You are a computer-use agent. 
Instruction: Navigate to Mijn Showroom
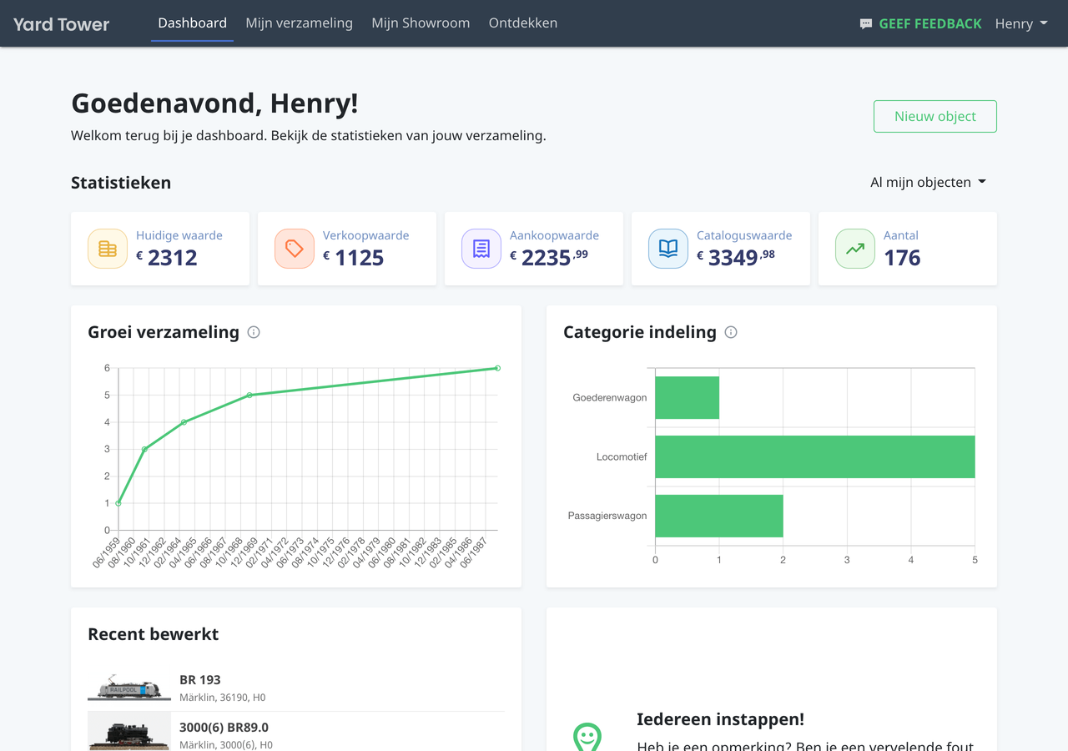(421, 23)
